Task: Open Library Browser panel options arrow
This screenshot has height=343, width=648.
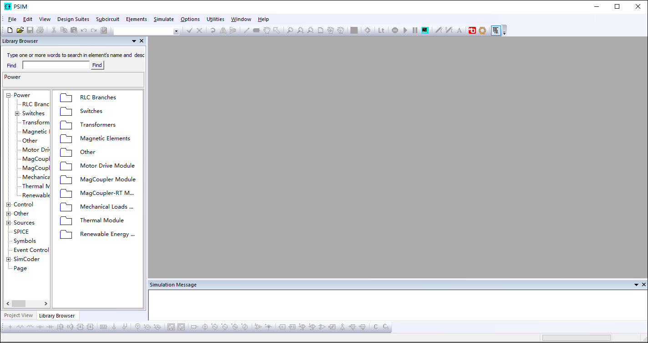Action: point(134,41)
